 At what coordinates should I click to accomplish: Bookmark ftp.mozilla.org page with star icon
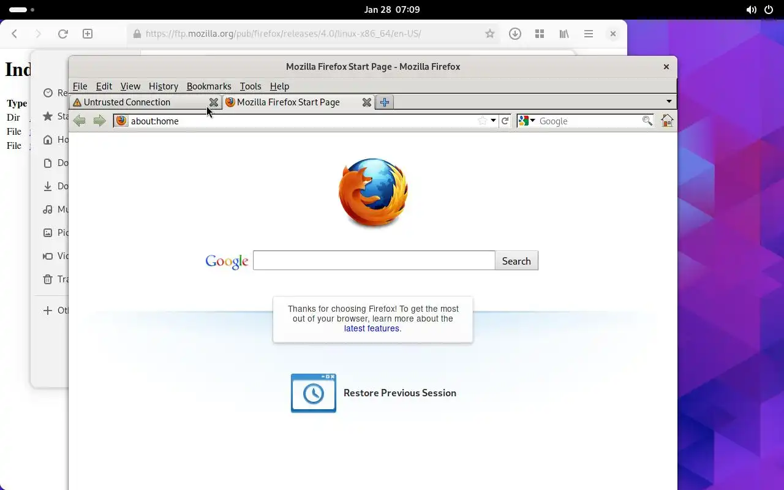coord(489,34)
